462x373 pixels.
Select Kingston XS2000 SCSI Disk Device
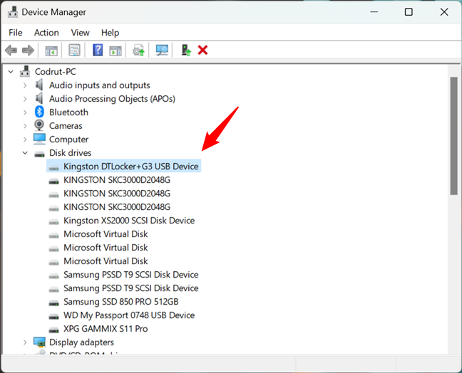coord(129,221)
